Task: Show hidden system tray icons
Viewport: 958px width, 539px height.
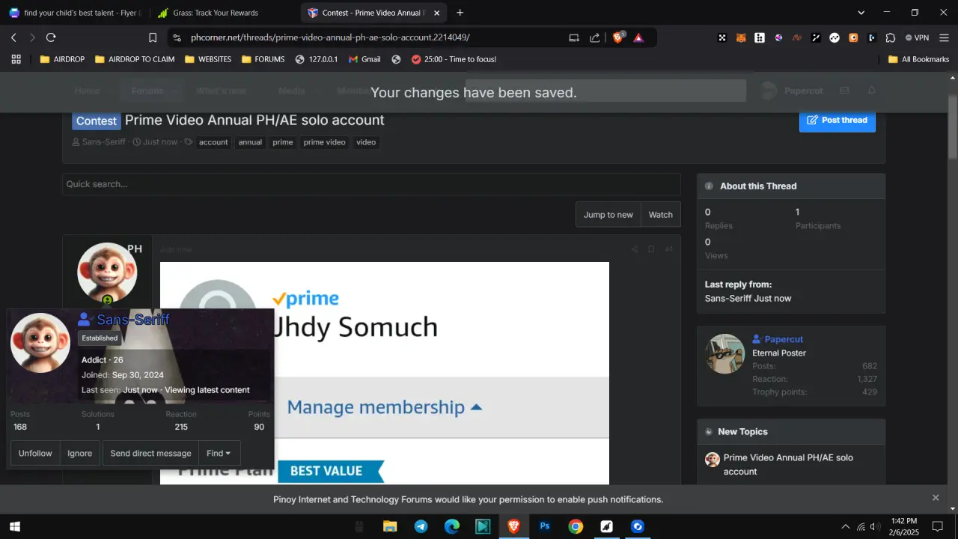Action: 846,526
